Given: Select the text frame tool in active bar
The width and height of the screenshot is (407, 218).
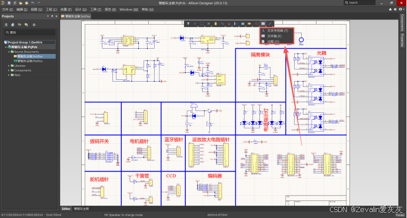Looking at the screenshot, I should pos(263,24).
